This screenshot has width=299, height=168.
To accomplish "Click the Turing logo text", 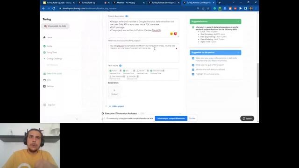I will pyautogui.click(x=47, y=19).
